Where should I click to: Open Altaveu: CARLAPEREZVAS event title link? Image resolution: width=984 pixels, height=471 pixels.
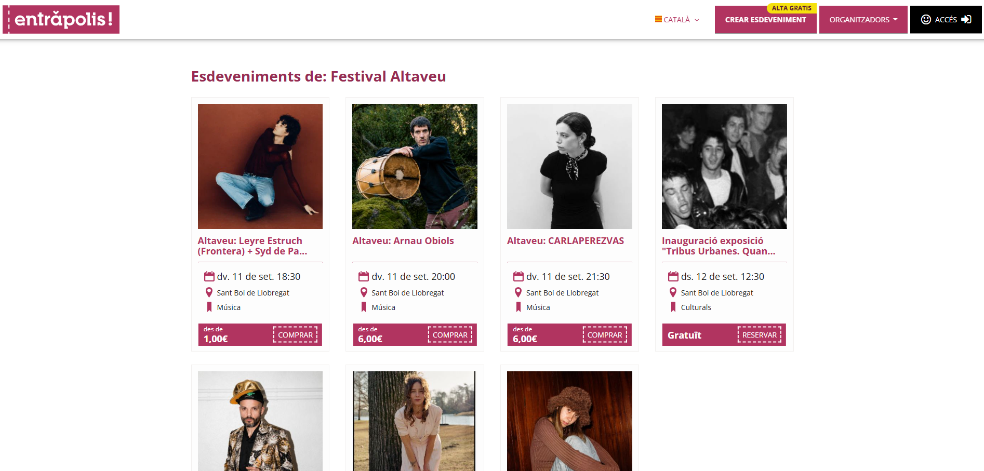click(565, 241)
